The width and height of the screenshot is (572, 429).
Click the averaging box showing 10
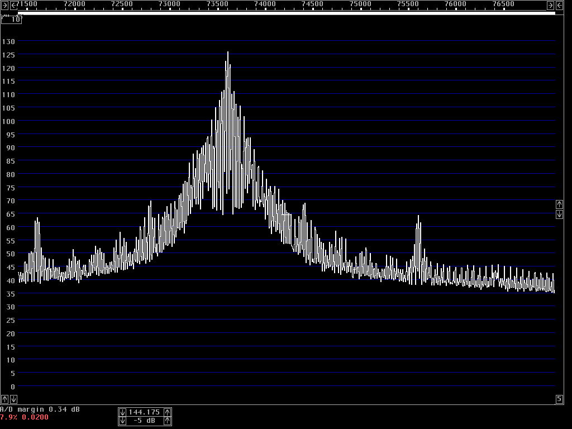(11, 20)
